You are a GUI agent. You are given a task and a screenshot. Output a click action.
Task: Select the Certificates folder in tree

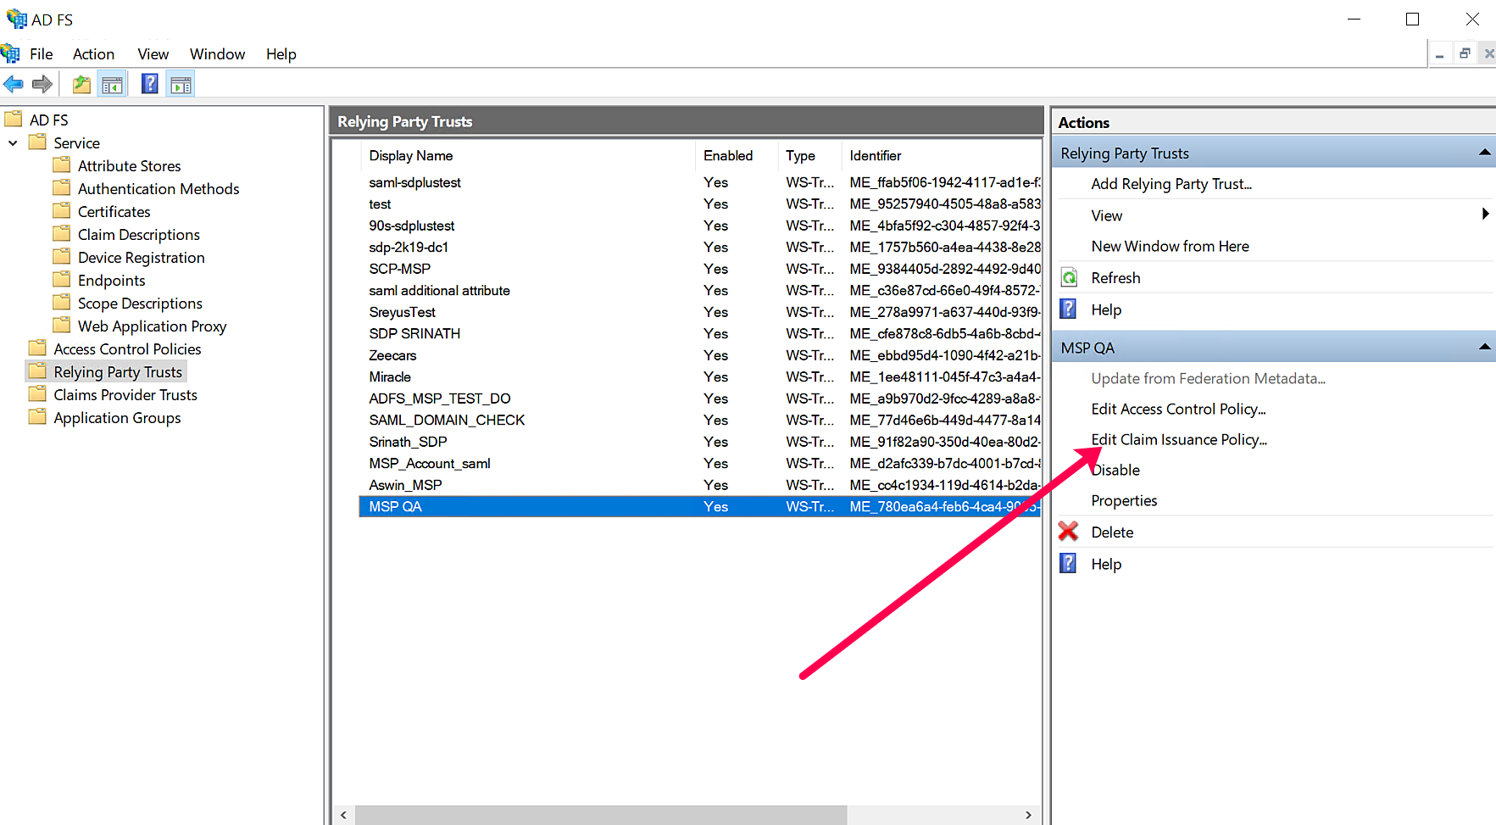[114, 212]
